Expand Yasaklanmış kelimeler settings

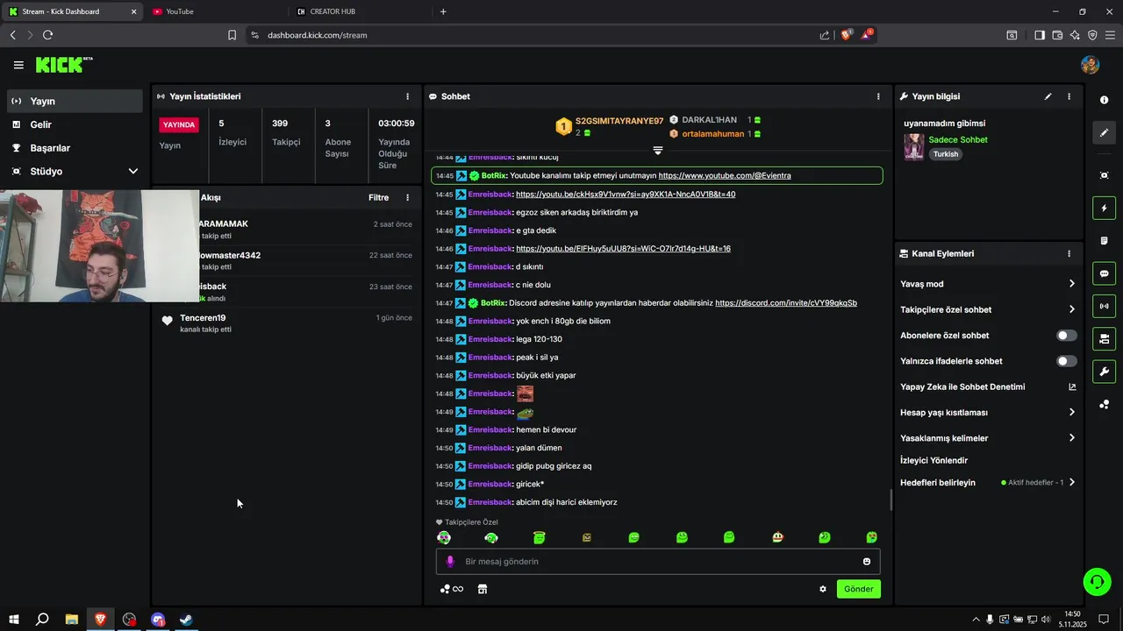[x=1071, y=438]
